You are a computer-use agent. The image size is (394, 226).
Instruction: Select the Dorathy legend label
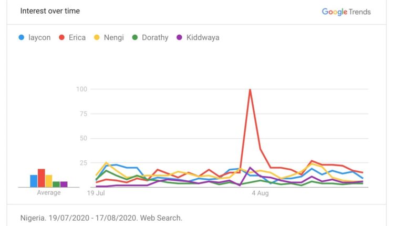[155, 37]
